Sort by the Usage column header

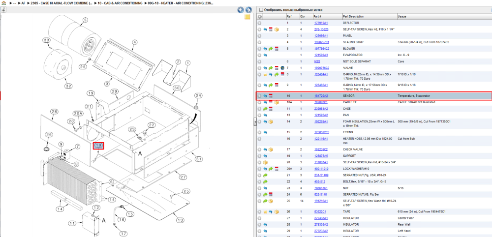click(401, 17)
